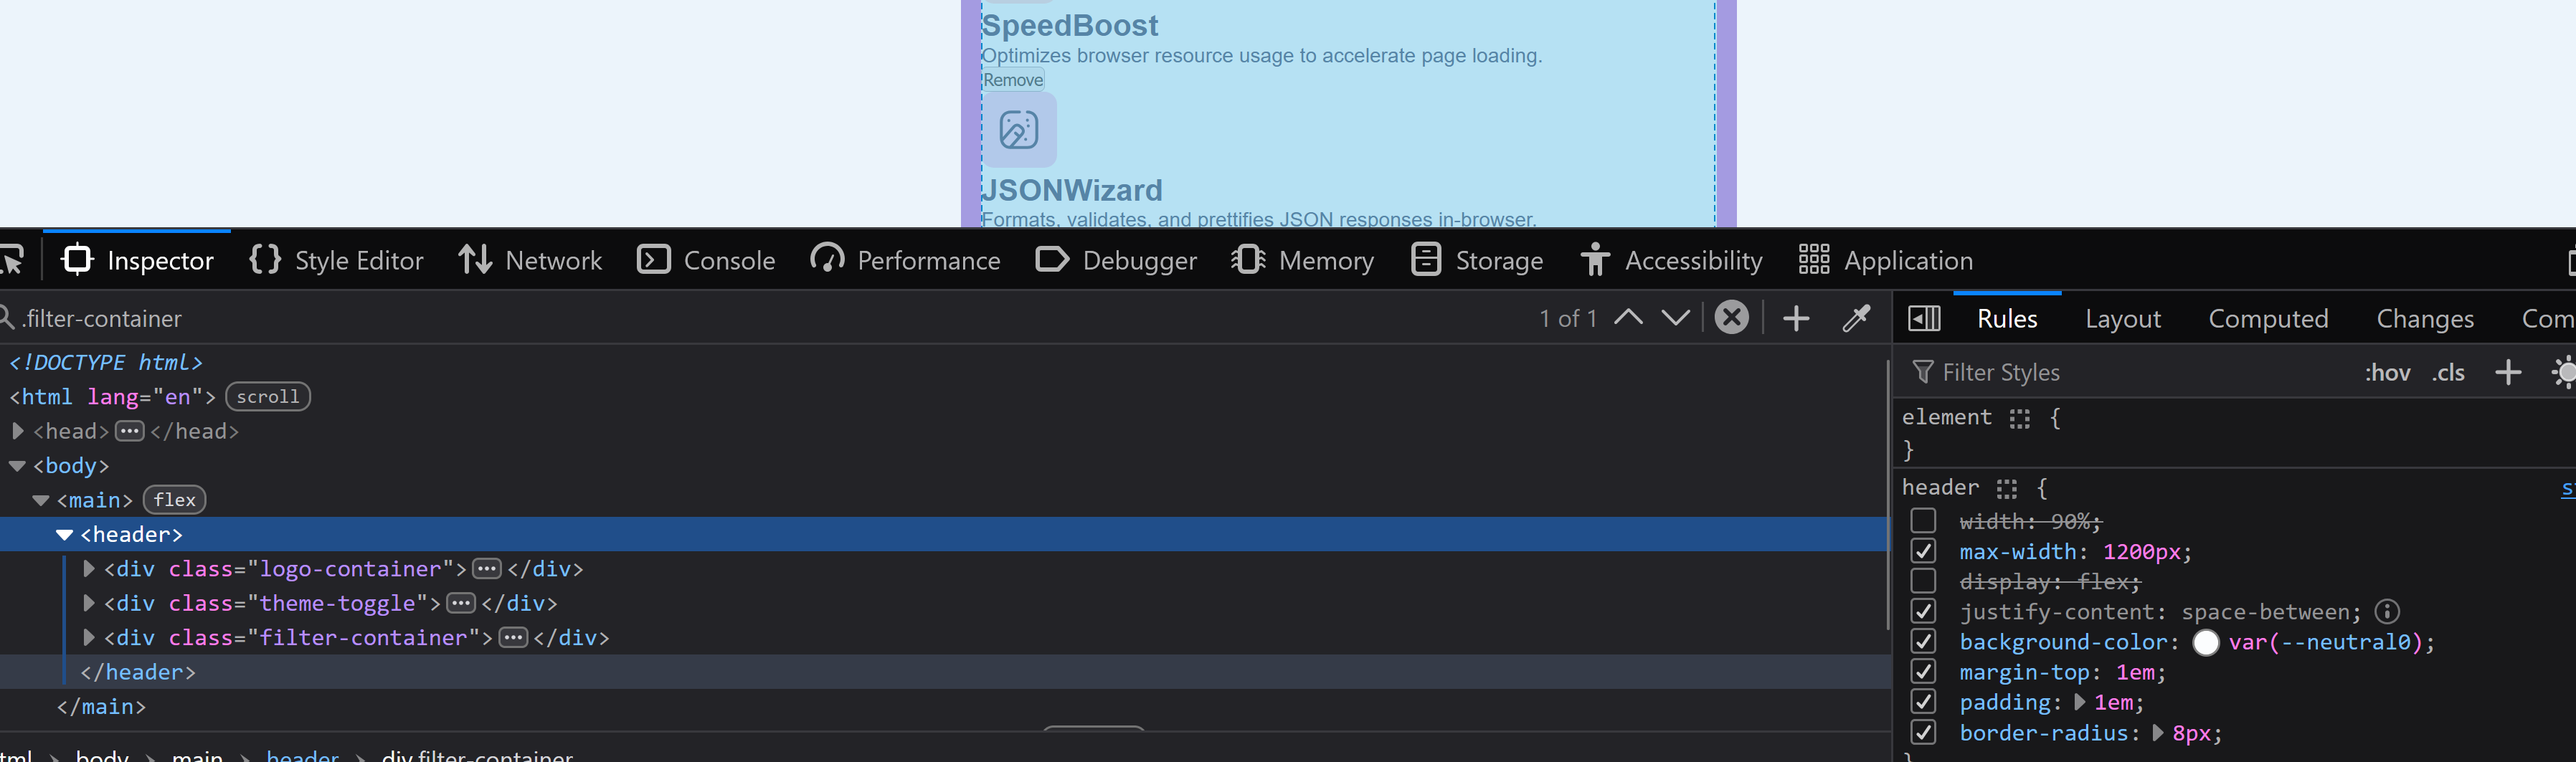The height and width of the screenshot is (762, 2576).
Task: Uncheck the background-color declaration
Action: pos(1923,641)
